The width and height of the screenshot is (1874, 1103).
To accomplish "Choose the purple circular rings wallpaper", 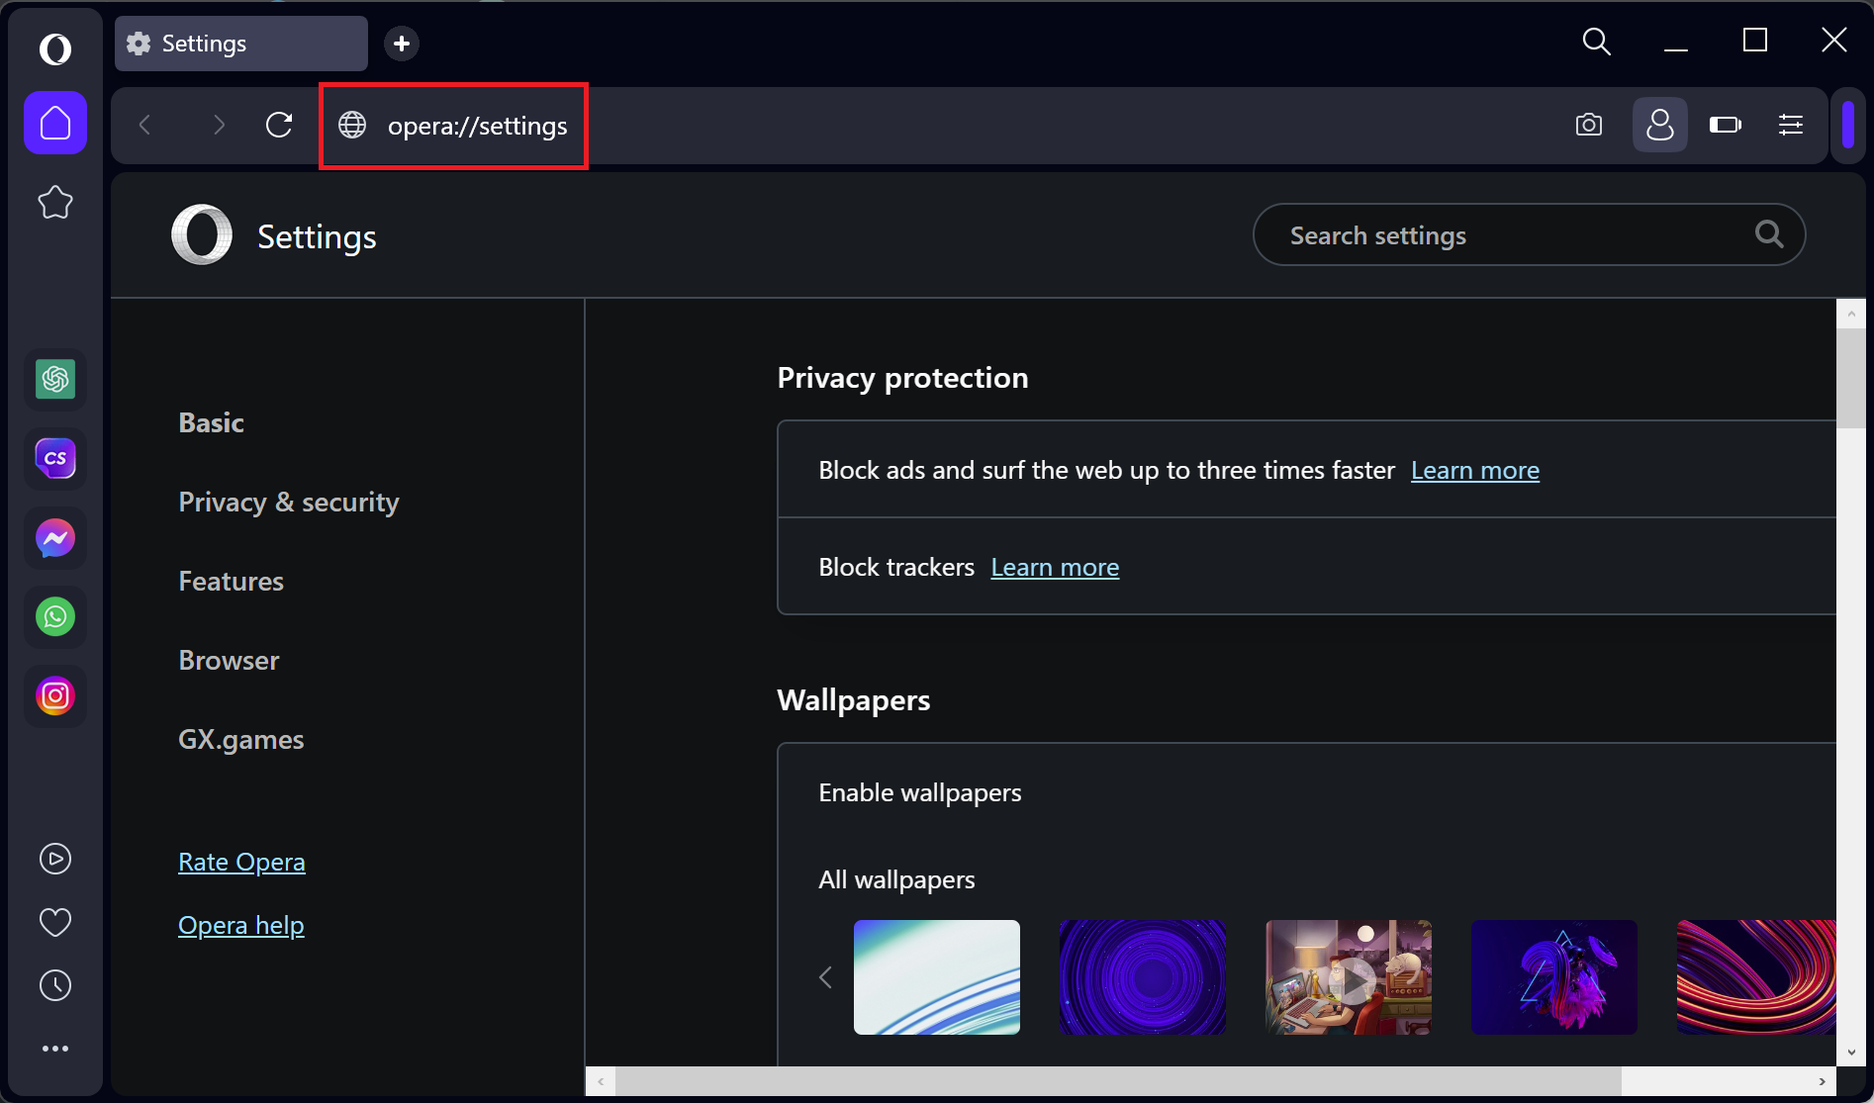I will click(1143, 977).
